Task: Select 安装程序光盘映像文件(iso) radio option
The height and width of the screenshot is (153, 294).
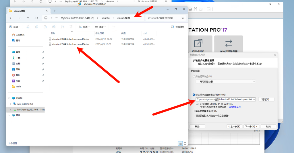Action: 194,95
